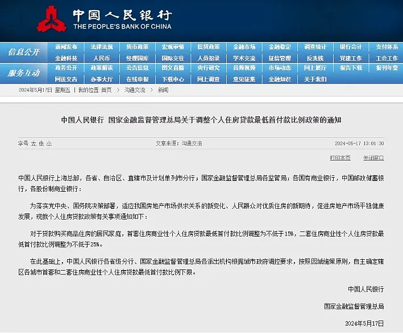Click the 新闻 breadcrumb link

pos(163,90)
